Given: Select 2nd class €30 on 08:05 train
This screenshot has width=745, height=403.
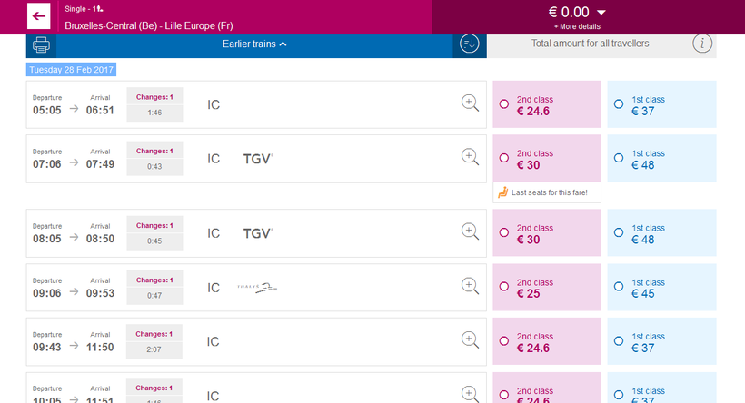Looking at the screenshot, I should click(504, 232).
